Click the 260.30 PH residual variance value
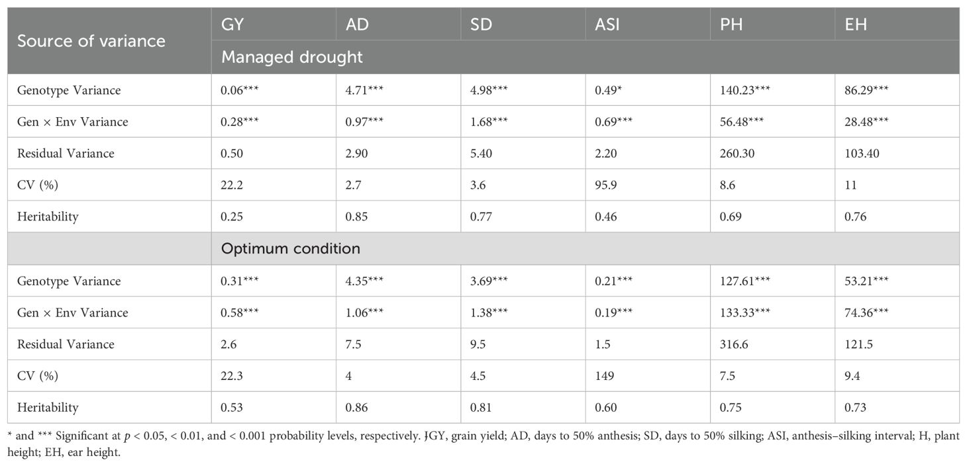The image size is (967, 466). (x=737, y=154)
